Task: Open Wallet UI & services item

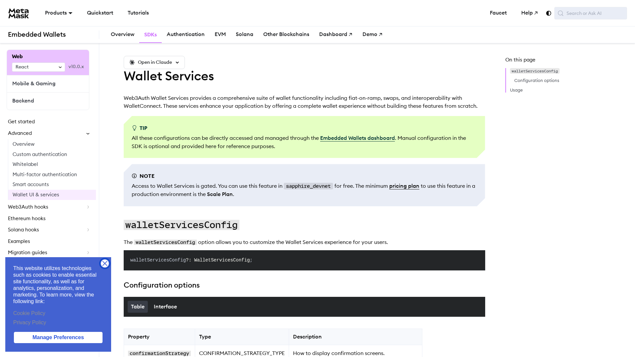Action: [x=52, y=195]
